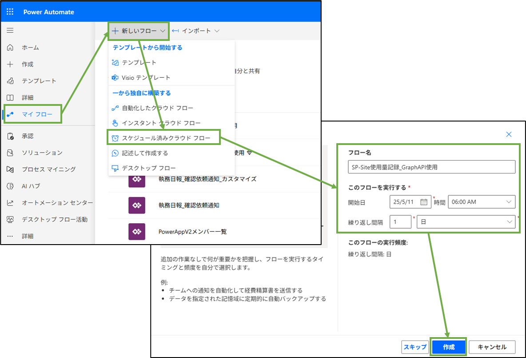The width and height of the screenshot is (526, 358).
Task: Click the AI ハブ brain icon
Action: [10, 186]
